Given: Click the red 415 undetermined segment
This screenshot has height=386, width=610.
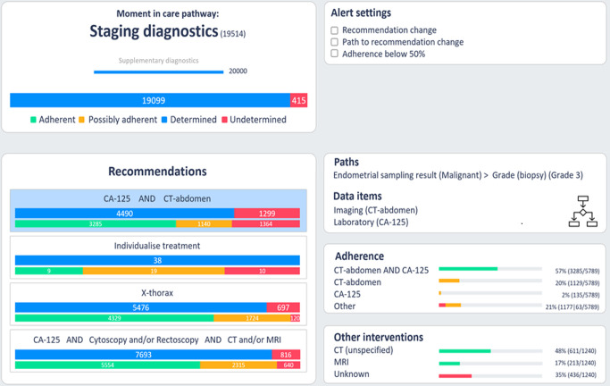Looking at the screenshot, I should (x=298, y=101).
